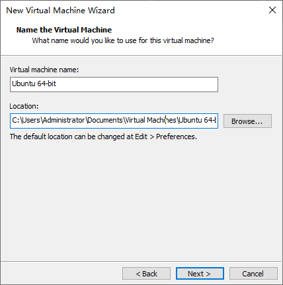Click the "Location:" label
The image size is (283, 285).
24,106
